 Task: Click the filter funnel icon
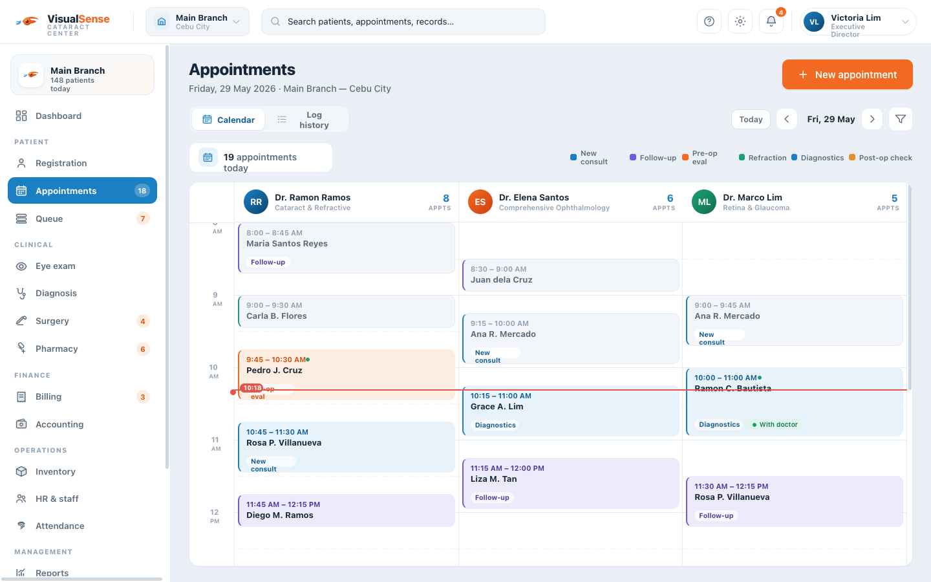pyautogui.click(x=901, y=119)
